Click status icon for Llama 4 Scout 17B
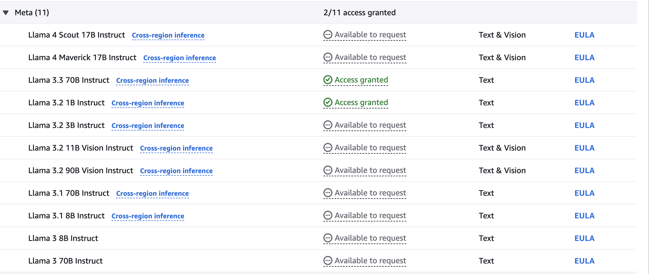This screenshot has height=274, width=649. click(328, 35)
